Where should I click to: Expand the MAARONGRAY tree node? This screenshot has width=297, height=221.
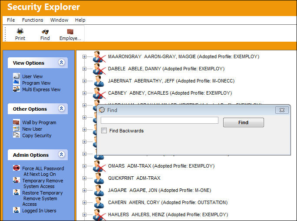point(85,56)
